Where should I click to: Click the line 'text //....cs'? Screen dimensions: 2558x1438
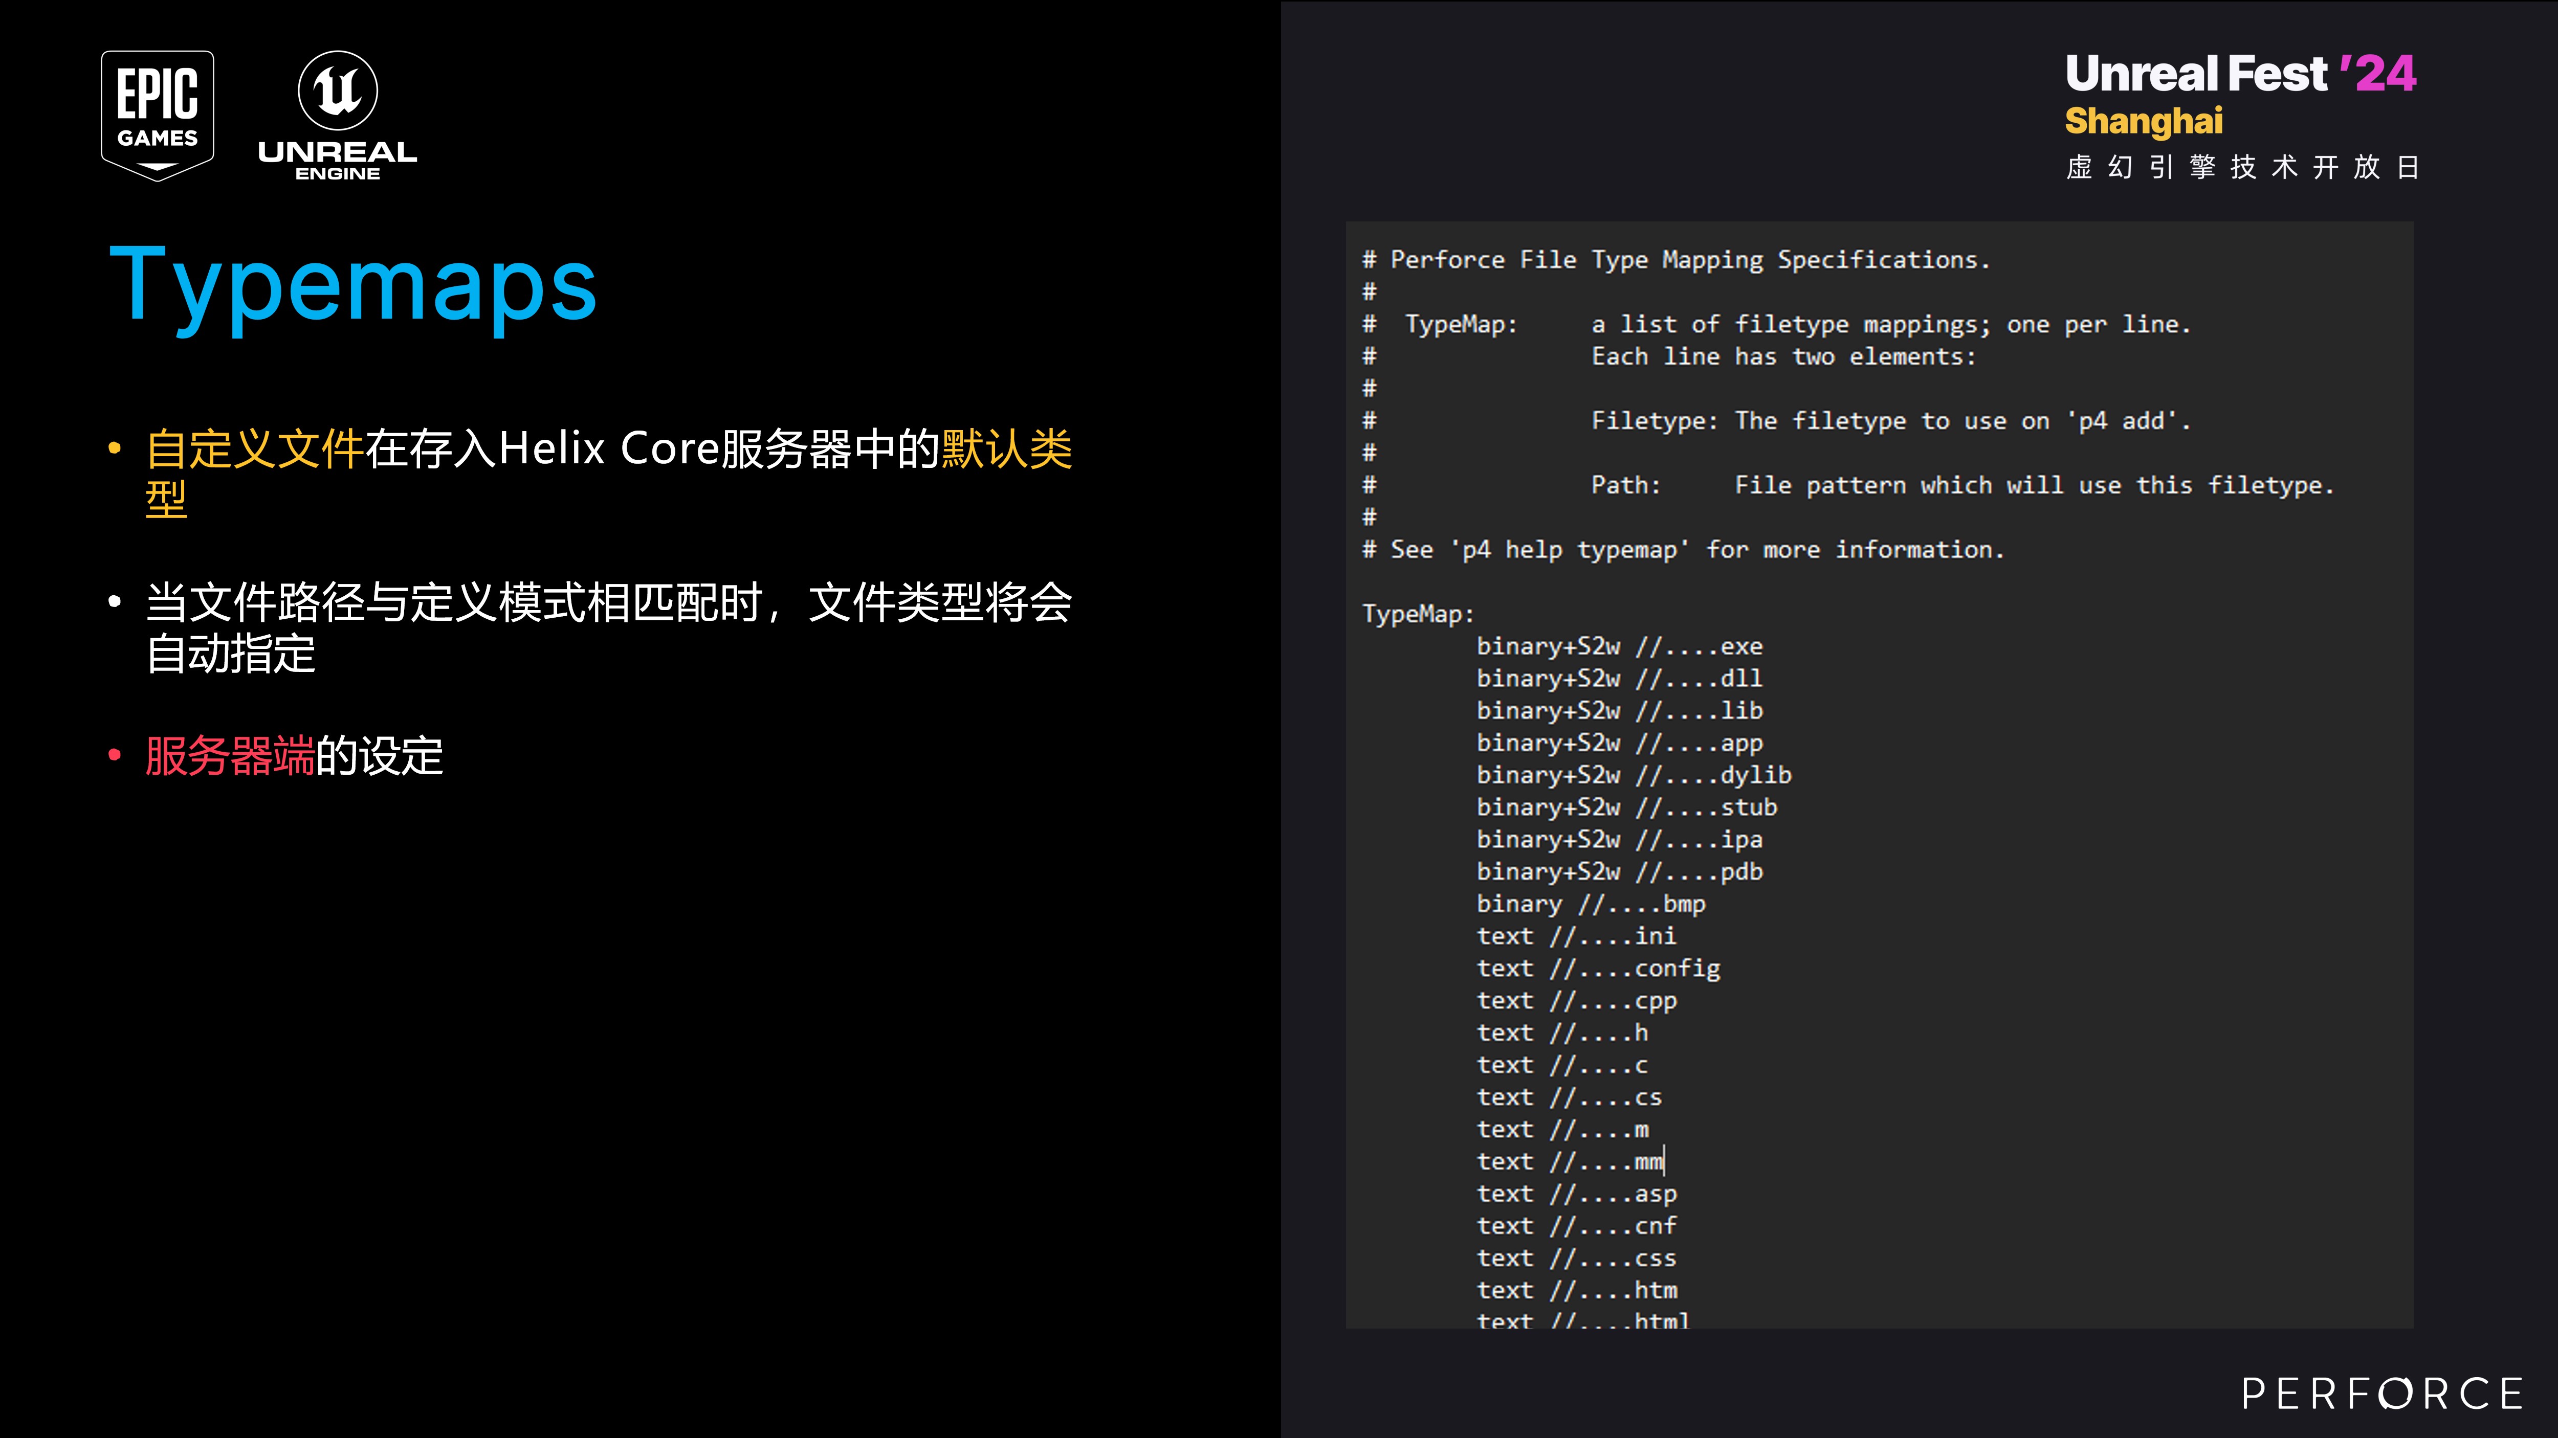tap(1570, 1097)
